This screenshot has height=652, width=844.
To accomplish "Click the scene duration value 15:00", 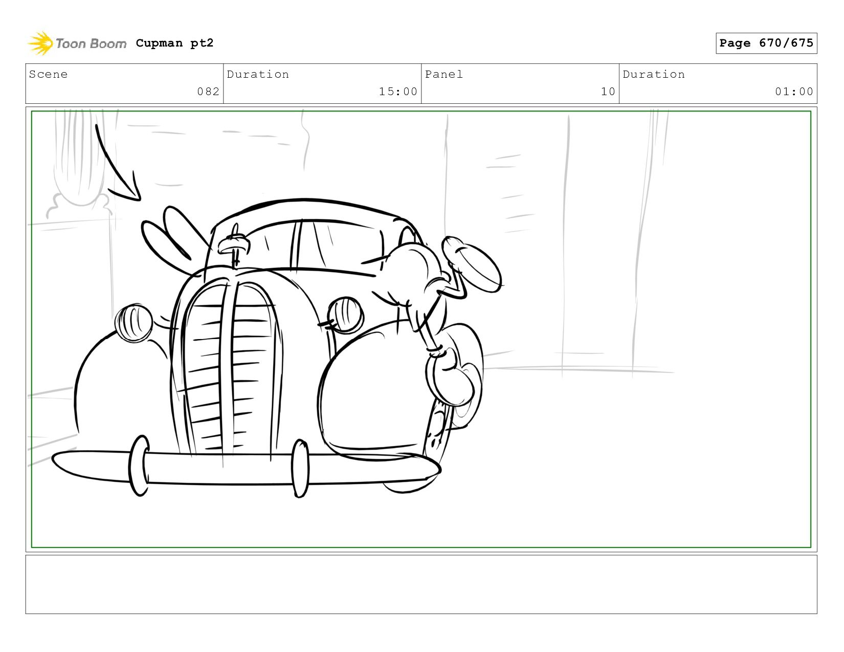I will (397, 92).
